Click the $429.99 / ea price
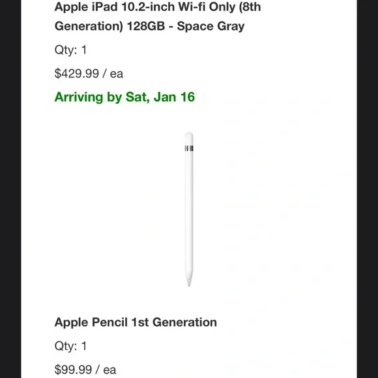Image resolution: width=378 pixels, height=378 pixels. 89,73
